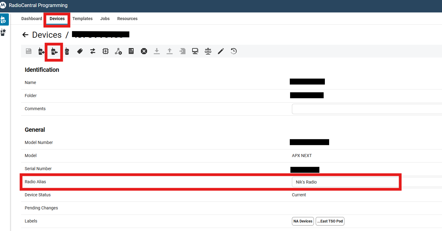Click the Serial Number row label
Image resolution: width=442 pixels, height=231 pixels.
coord(38,169)
